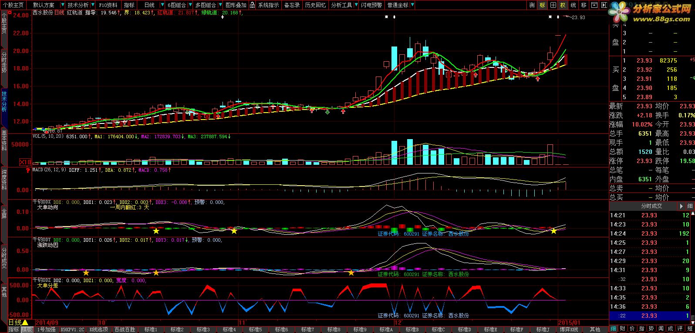Select the 标准1 template tab
The height and width of the screenshot is (333, 695).
[151, 330]
